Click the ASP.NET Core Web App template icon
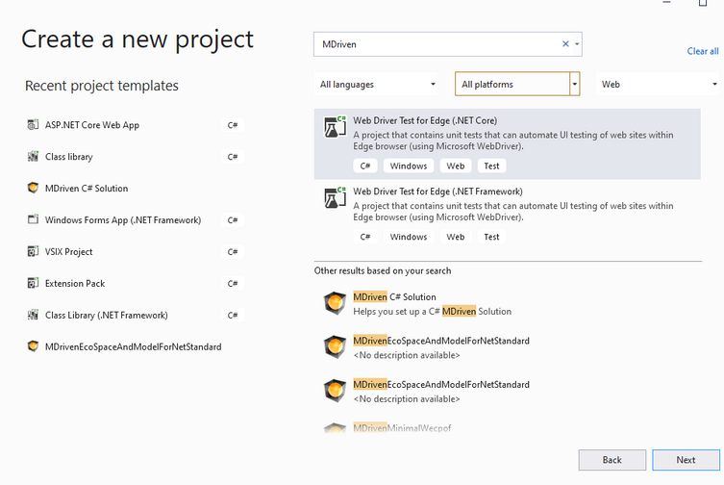The width and height of the screenshot is (724, 485). pos(34,125)
